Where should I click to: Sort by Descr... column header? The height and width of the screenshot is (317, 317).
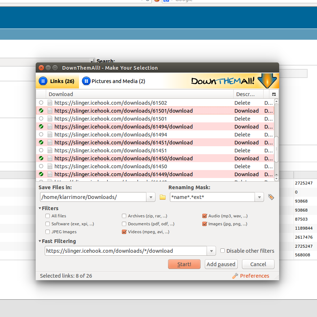(248, 94)
